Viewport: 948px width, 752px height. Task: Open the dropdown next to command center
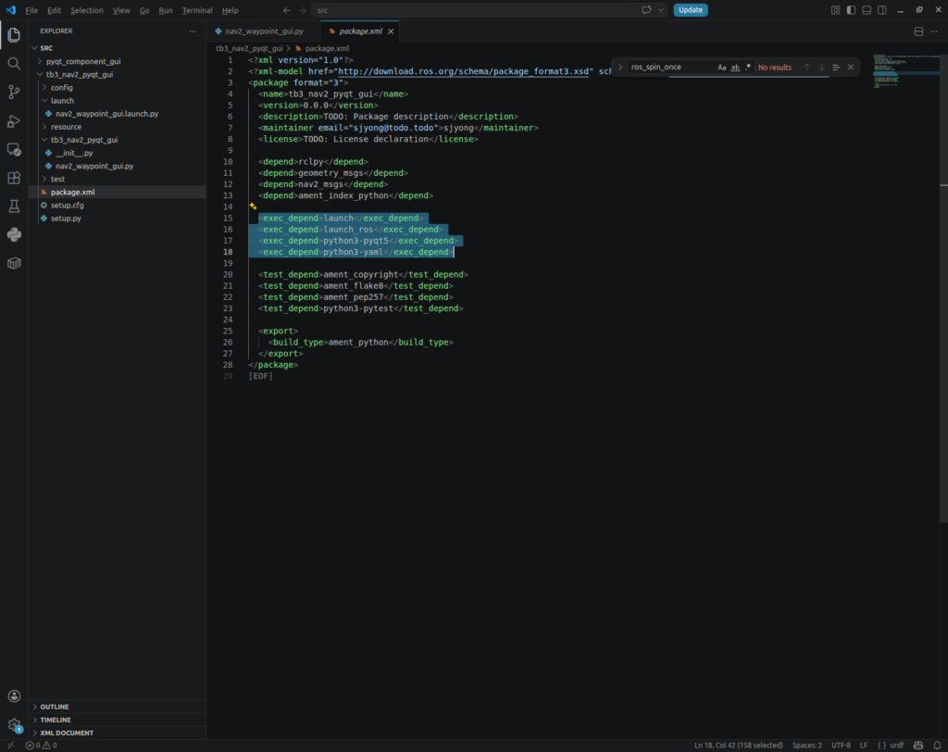(661, 10)
